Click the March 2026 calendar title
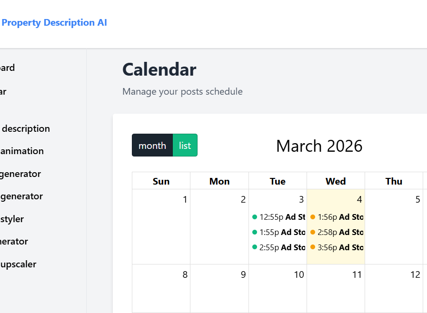427x313 pixels. click(319, 146)
